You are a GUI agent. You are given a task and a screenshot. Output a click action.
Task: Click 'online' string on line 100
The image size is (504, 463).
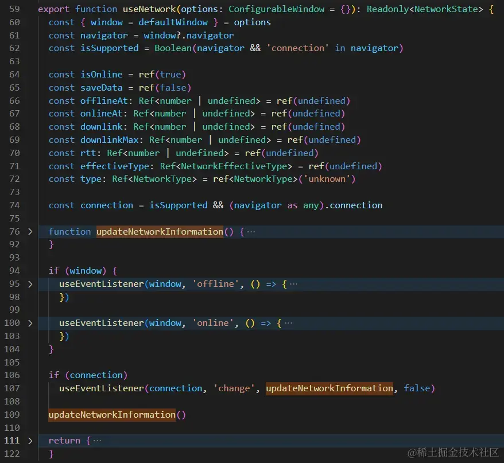tap(213, 323)
